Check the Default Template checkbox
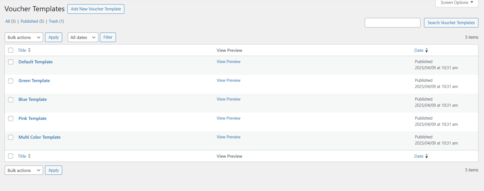Screen dimensions: 484x191 coord(11,62)
